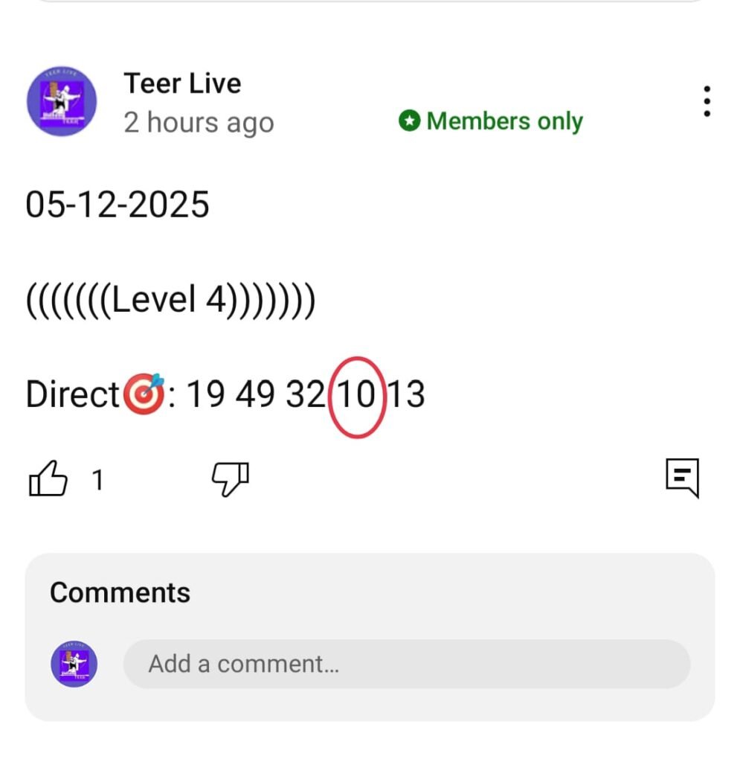Tap the Comments heading

coord(120,592)
